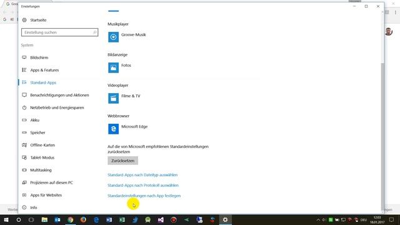
Task: Click Chrome profile avatar behind Settings
Action: pos(389,32)
